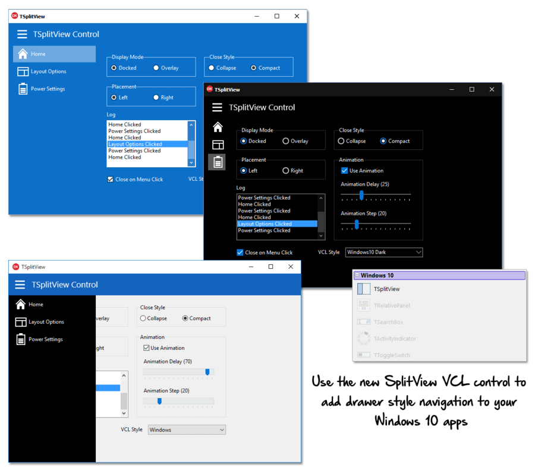This screenshot has width=535, height=470.
Task: Select the Overlay radio button in the dark window
Action: point(286,141)
